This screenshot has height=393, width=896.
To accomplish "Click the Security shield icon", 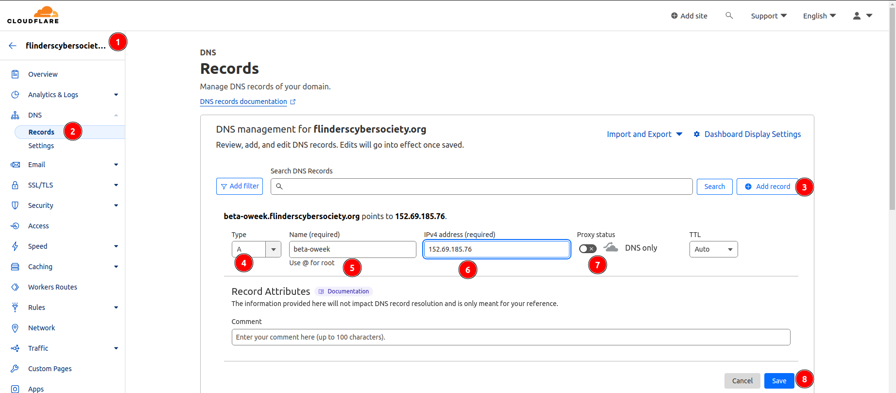I will click(x=15, y=205).
